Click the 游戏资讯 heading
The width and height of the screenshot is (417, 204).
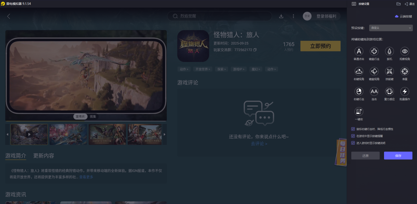click(15, 194)
